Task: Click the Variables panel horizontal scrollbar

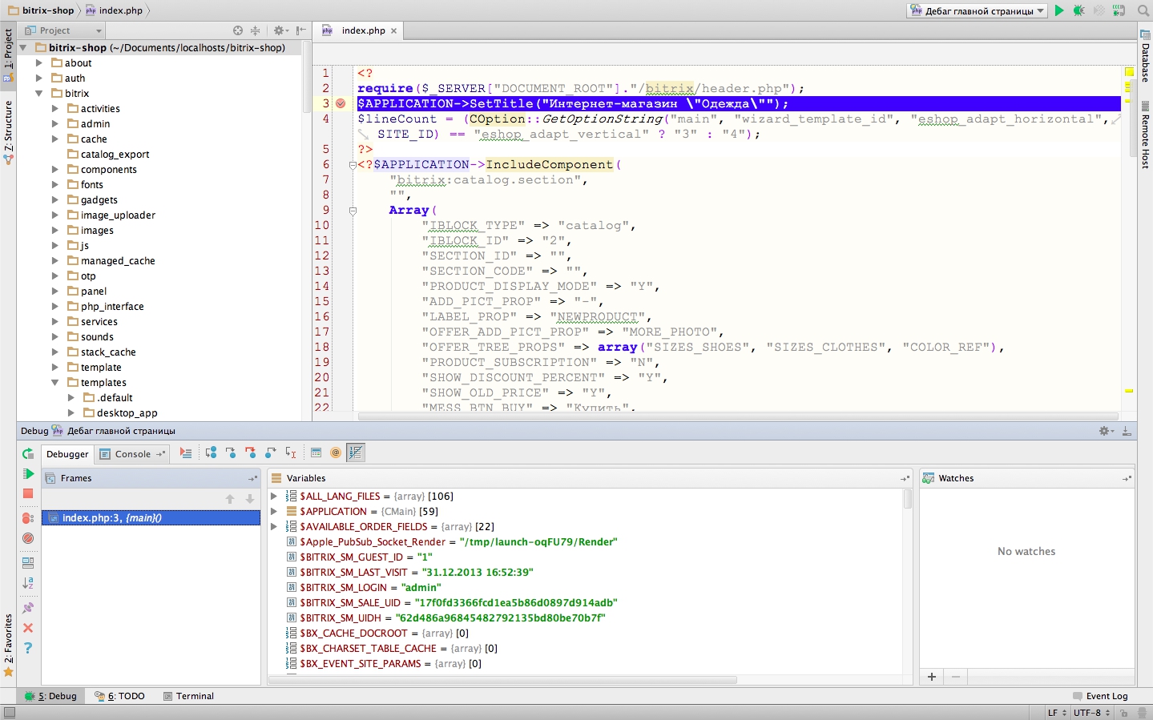Action: 502,680
